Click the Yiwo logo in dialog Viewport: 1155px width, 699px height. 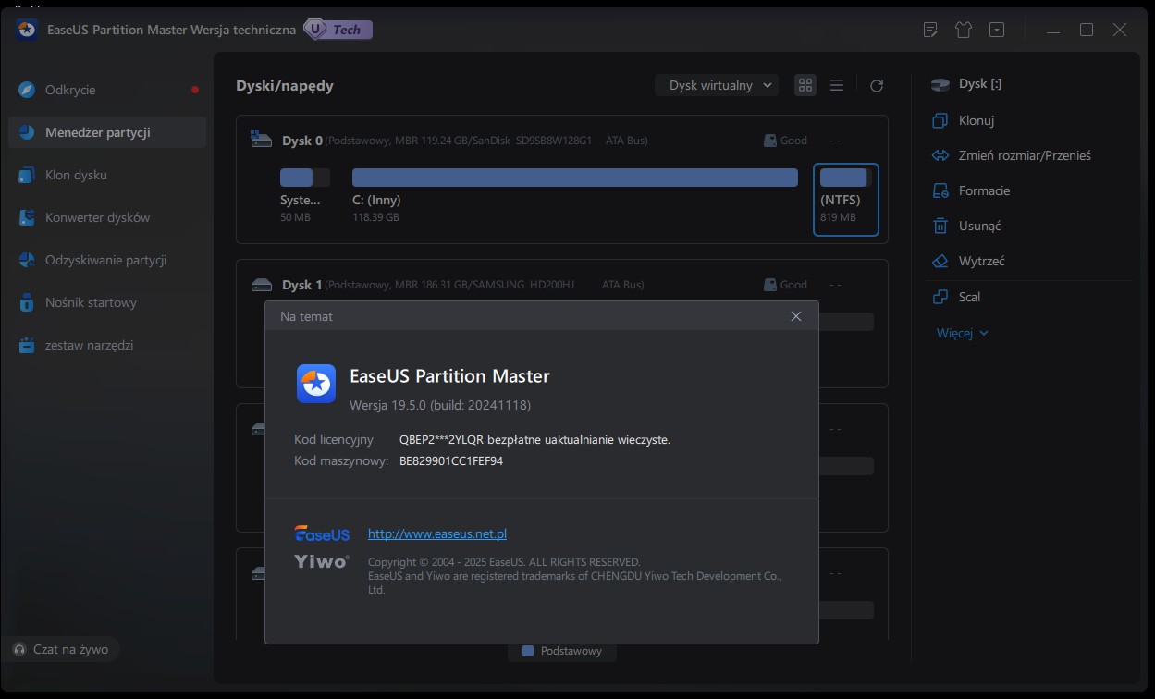[322, 561]
